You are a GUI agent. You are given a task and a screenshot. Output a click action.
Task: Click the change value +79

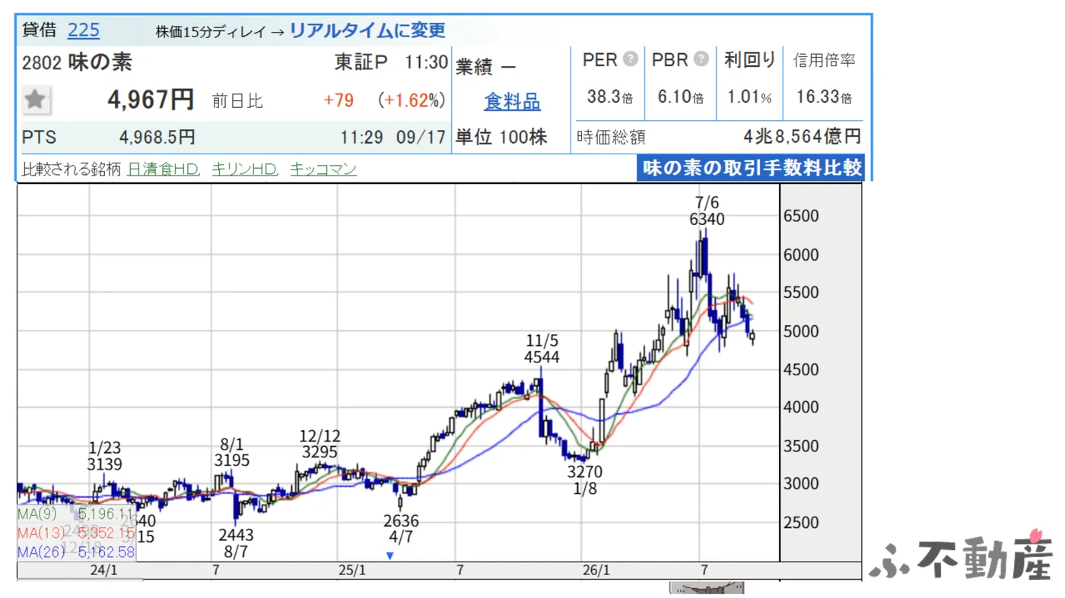tap(338, 100)
